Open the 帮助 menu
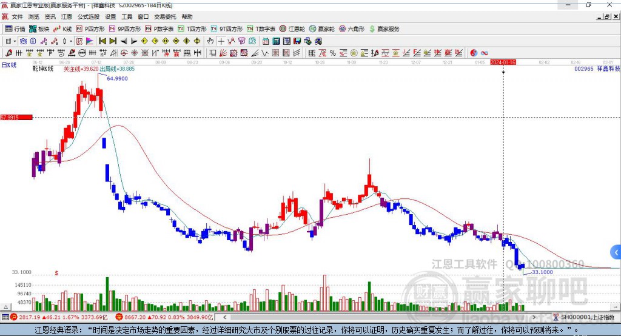The width and height of the screenshot is (621, 336). pyautogui.click(x=187, y=16)
